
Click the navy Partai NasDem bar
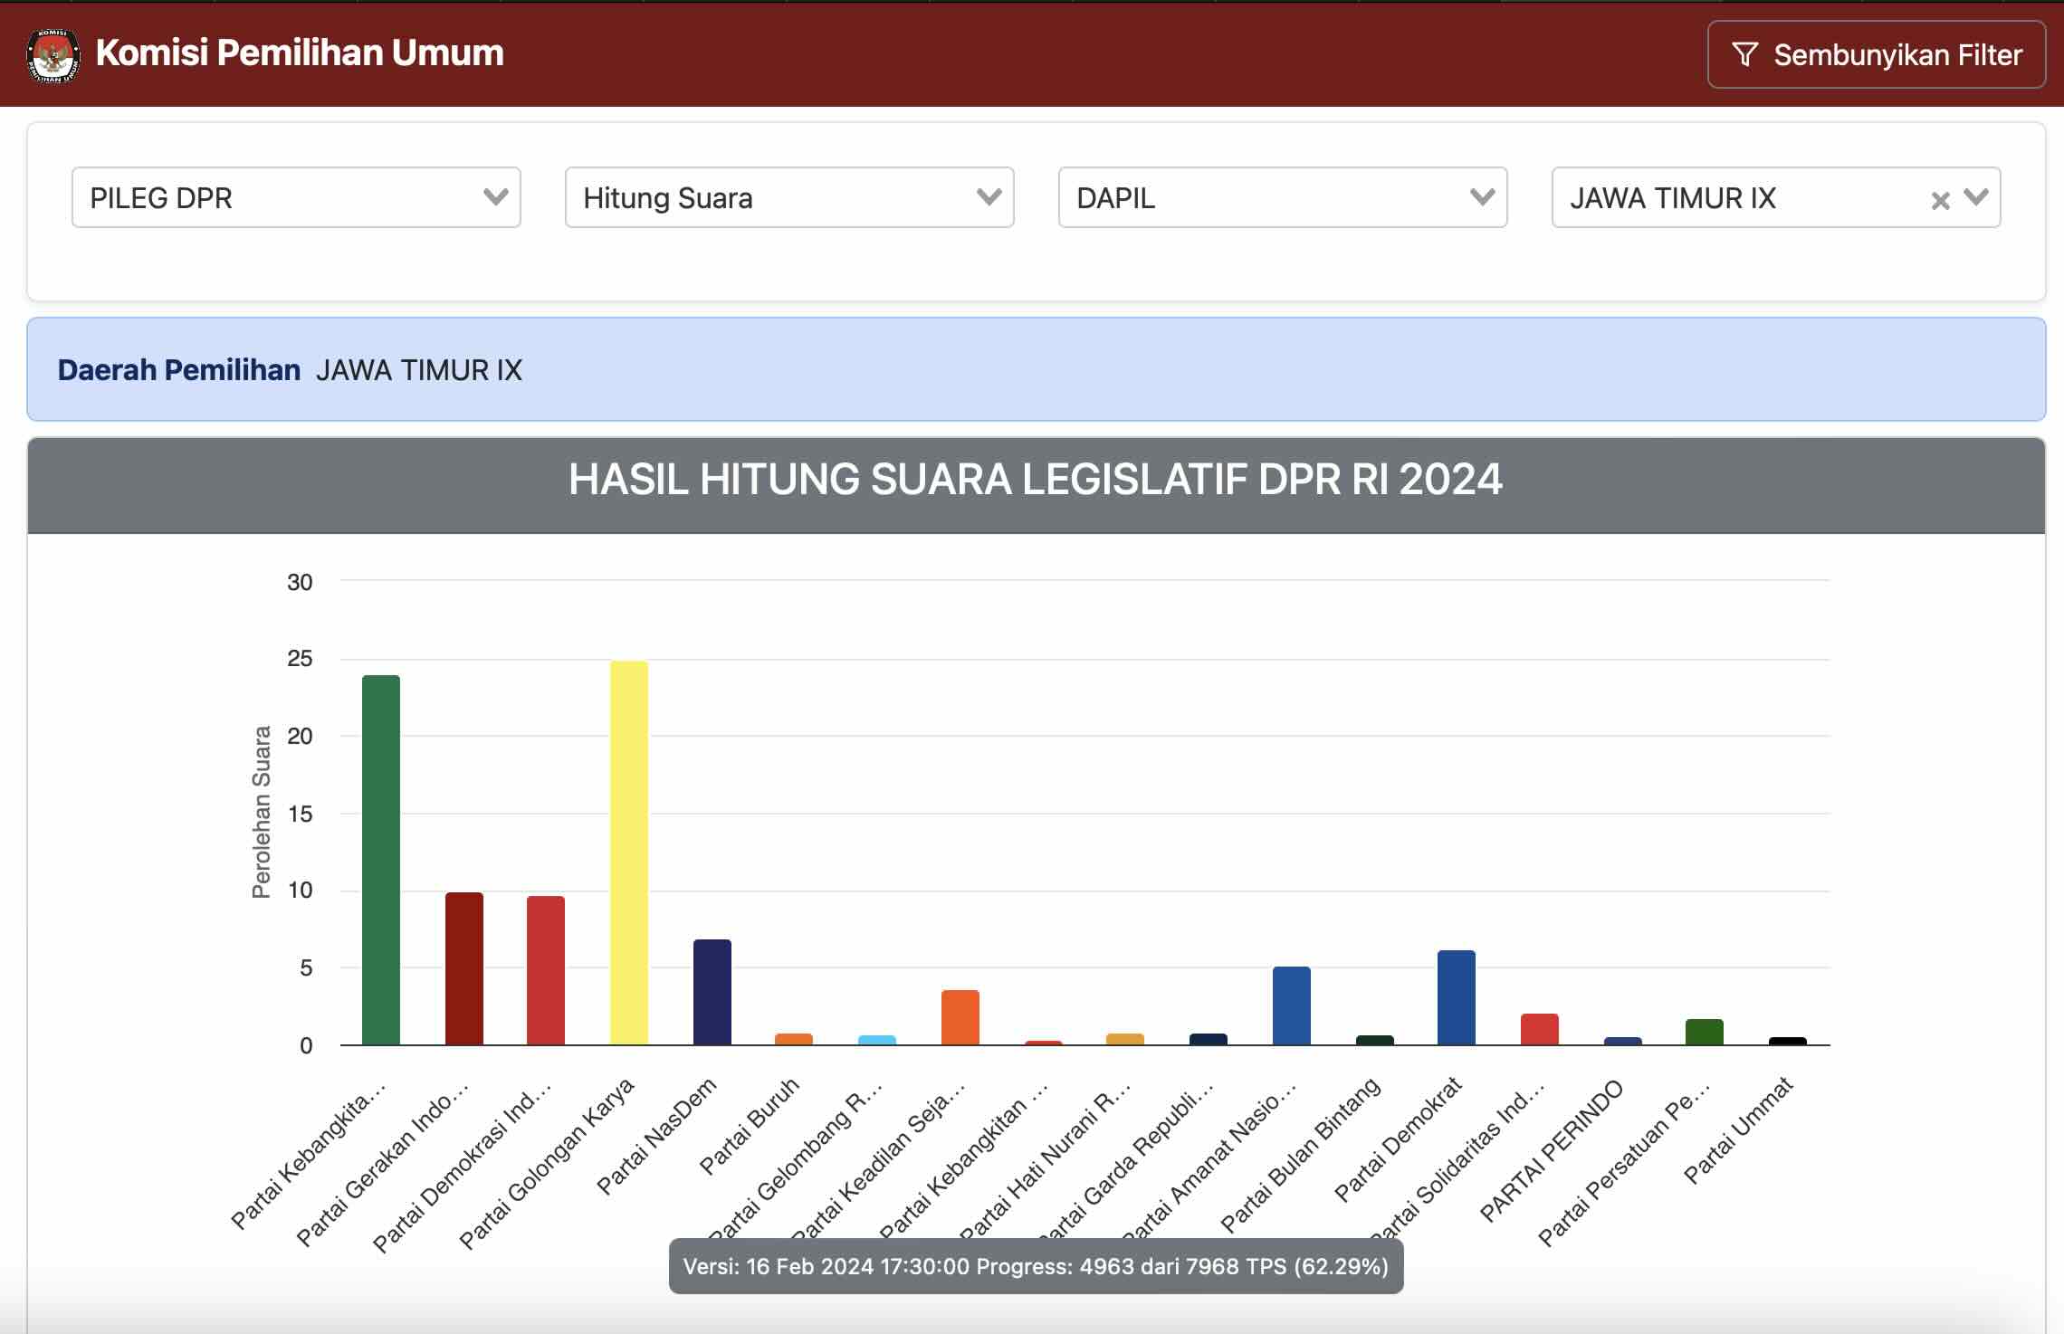pyautogui.click(x=712, y=992)
